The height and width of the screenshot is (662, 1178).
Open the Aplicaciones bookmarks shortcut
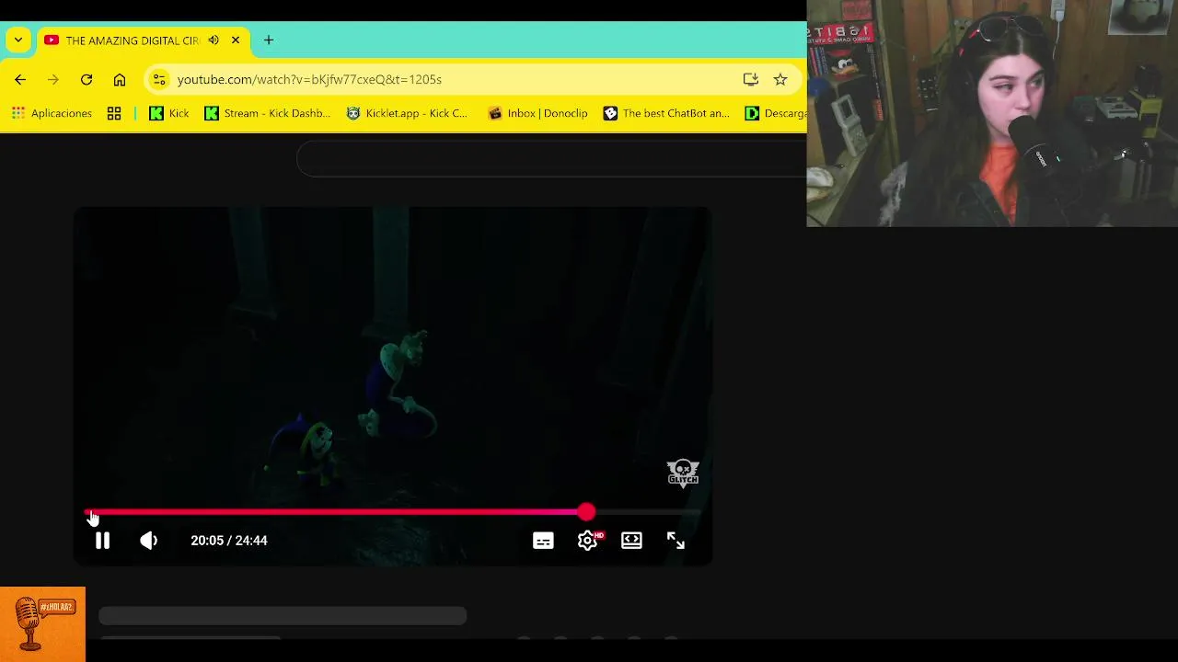(x=52, y=113)
